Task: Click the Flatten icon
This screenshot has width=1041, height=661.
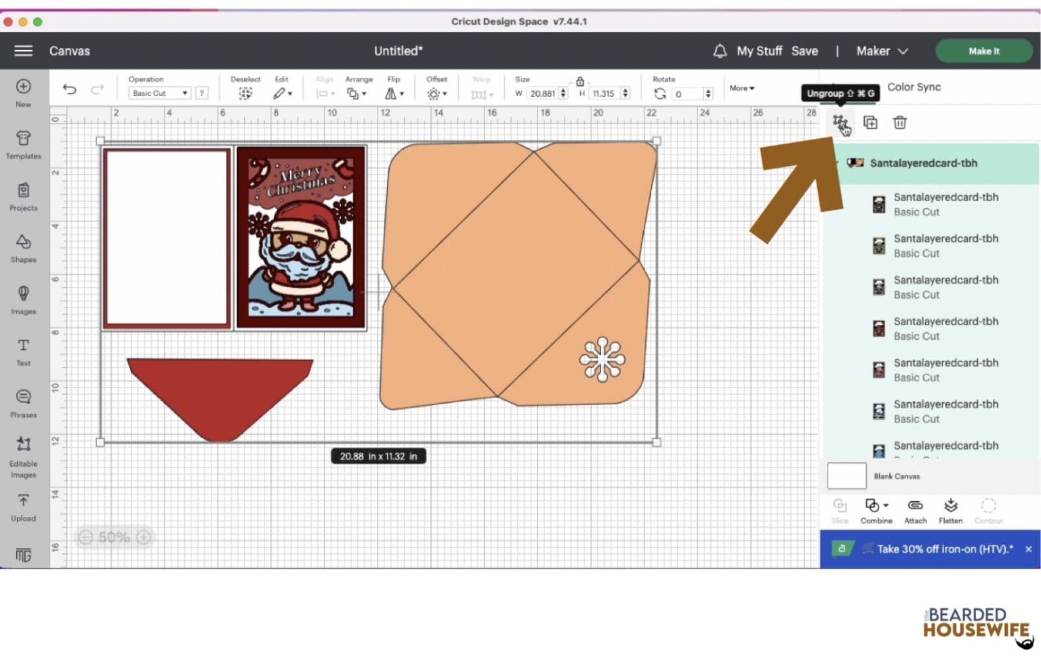Action: pos(950,508)
